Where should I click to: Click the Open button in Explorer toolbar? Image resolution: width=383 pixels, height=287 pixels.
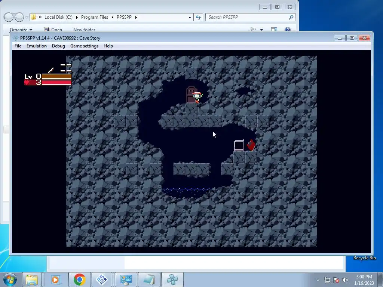53,30
